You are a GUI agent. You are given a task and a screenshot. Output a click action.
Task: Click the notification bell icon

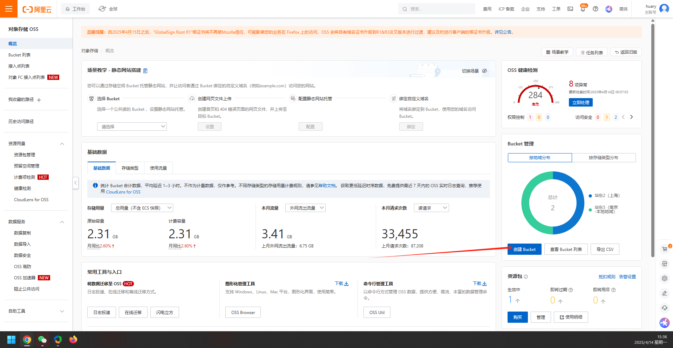[x=583, y=9]
